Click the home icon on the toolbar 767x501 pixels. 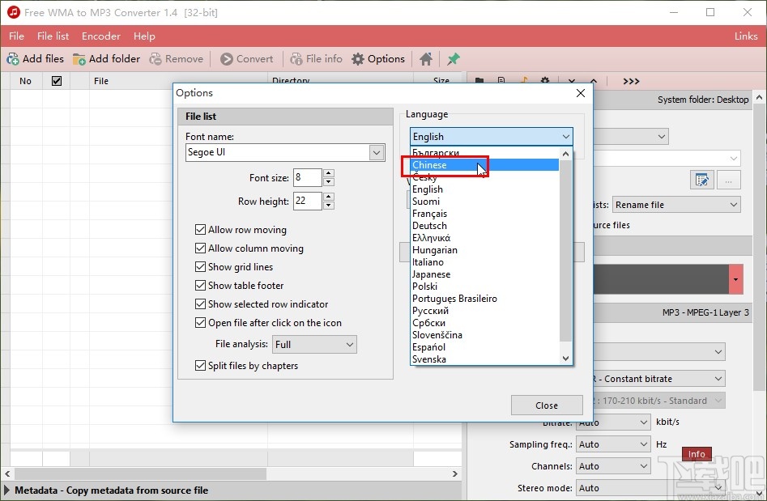[x=427, y=58]
